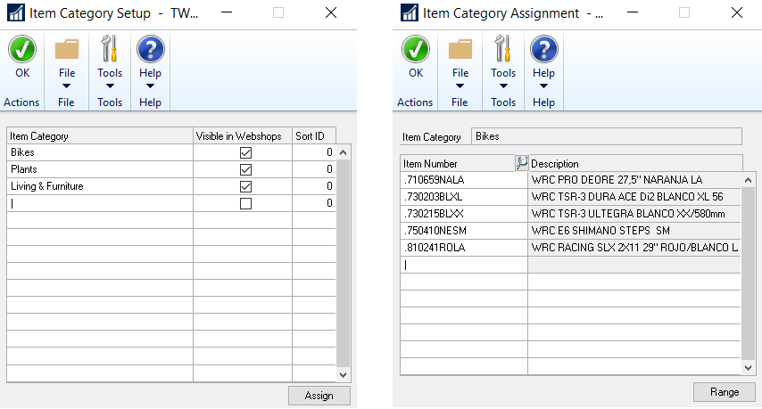Select the Living & Furniture category row
The image size is (762, 409).
[x=100, y=186]
